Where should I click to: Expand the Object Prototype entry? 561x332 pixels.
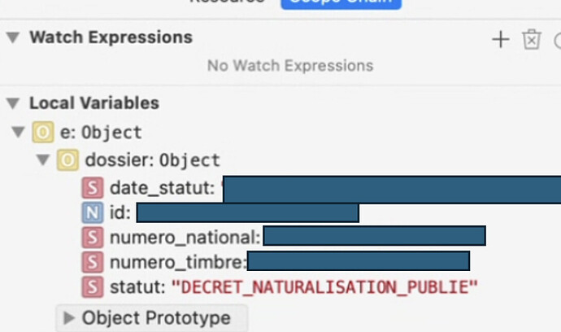(68, 317)
